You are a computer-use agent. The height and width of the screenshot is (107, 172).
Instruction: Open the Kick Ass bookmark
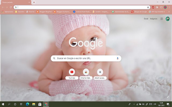click(x=30, y=12)
